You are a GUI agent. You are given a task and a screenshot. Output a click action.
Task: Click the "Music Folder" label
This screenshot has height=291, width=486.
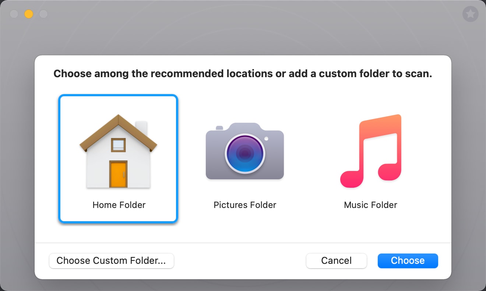(x=370, y=205)
